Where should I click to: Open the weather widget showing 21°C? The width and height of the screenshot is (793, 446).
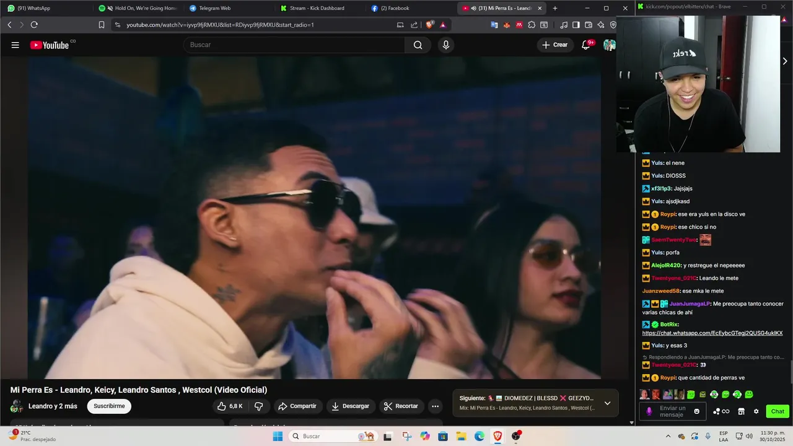click(31, 436)
